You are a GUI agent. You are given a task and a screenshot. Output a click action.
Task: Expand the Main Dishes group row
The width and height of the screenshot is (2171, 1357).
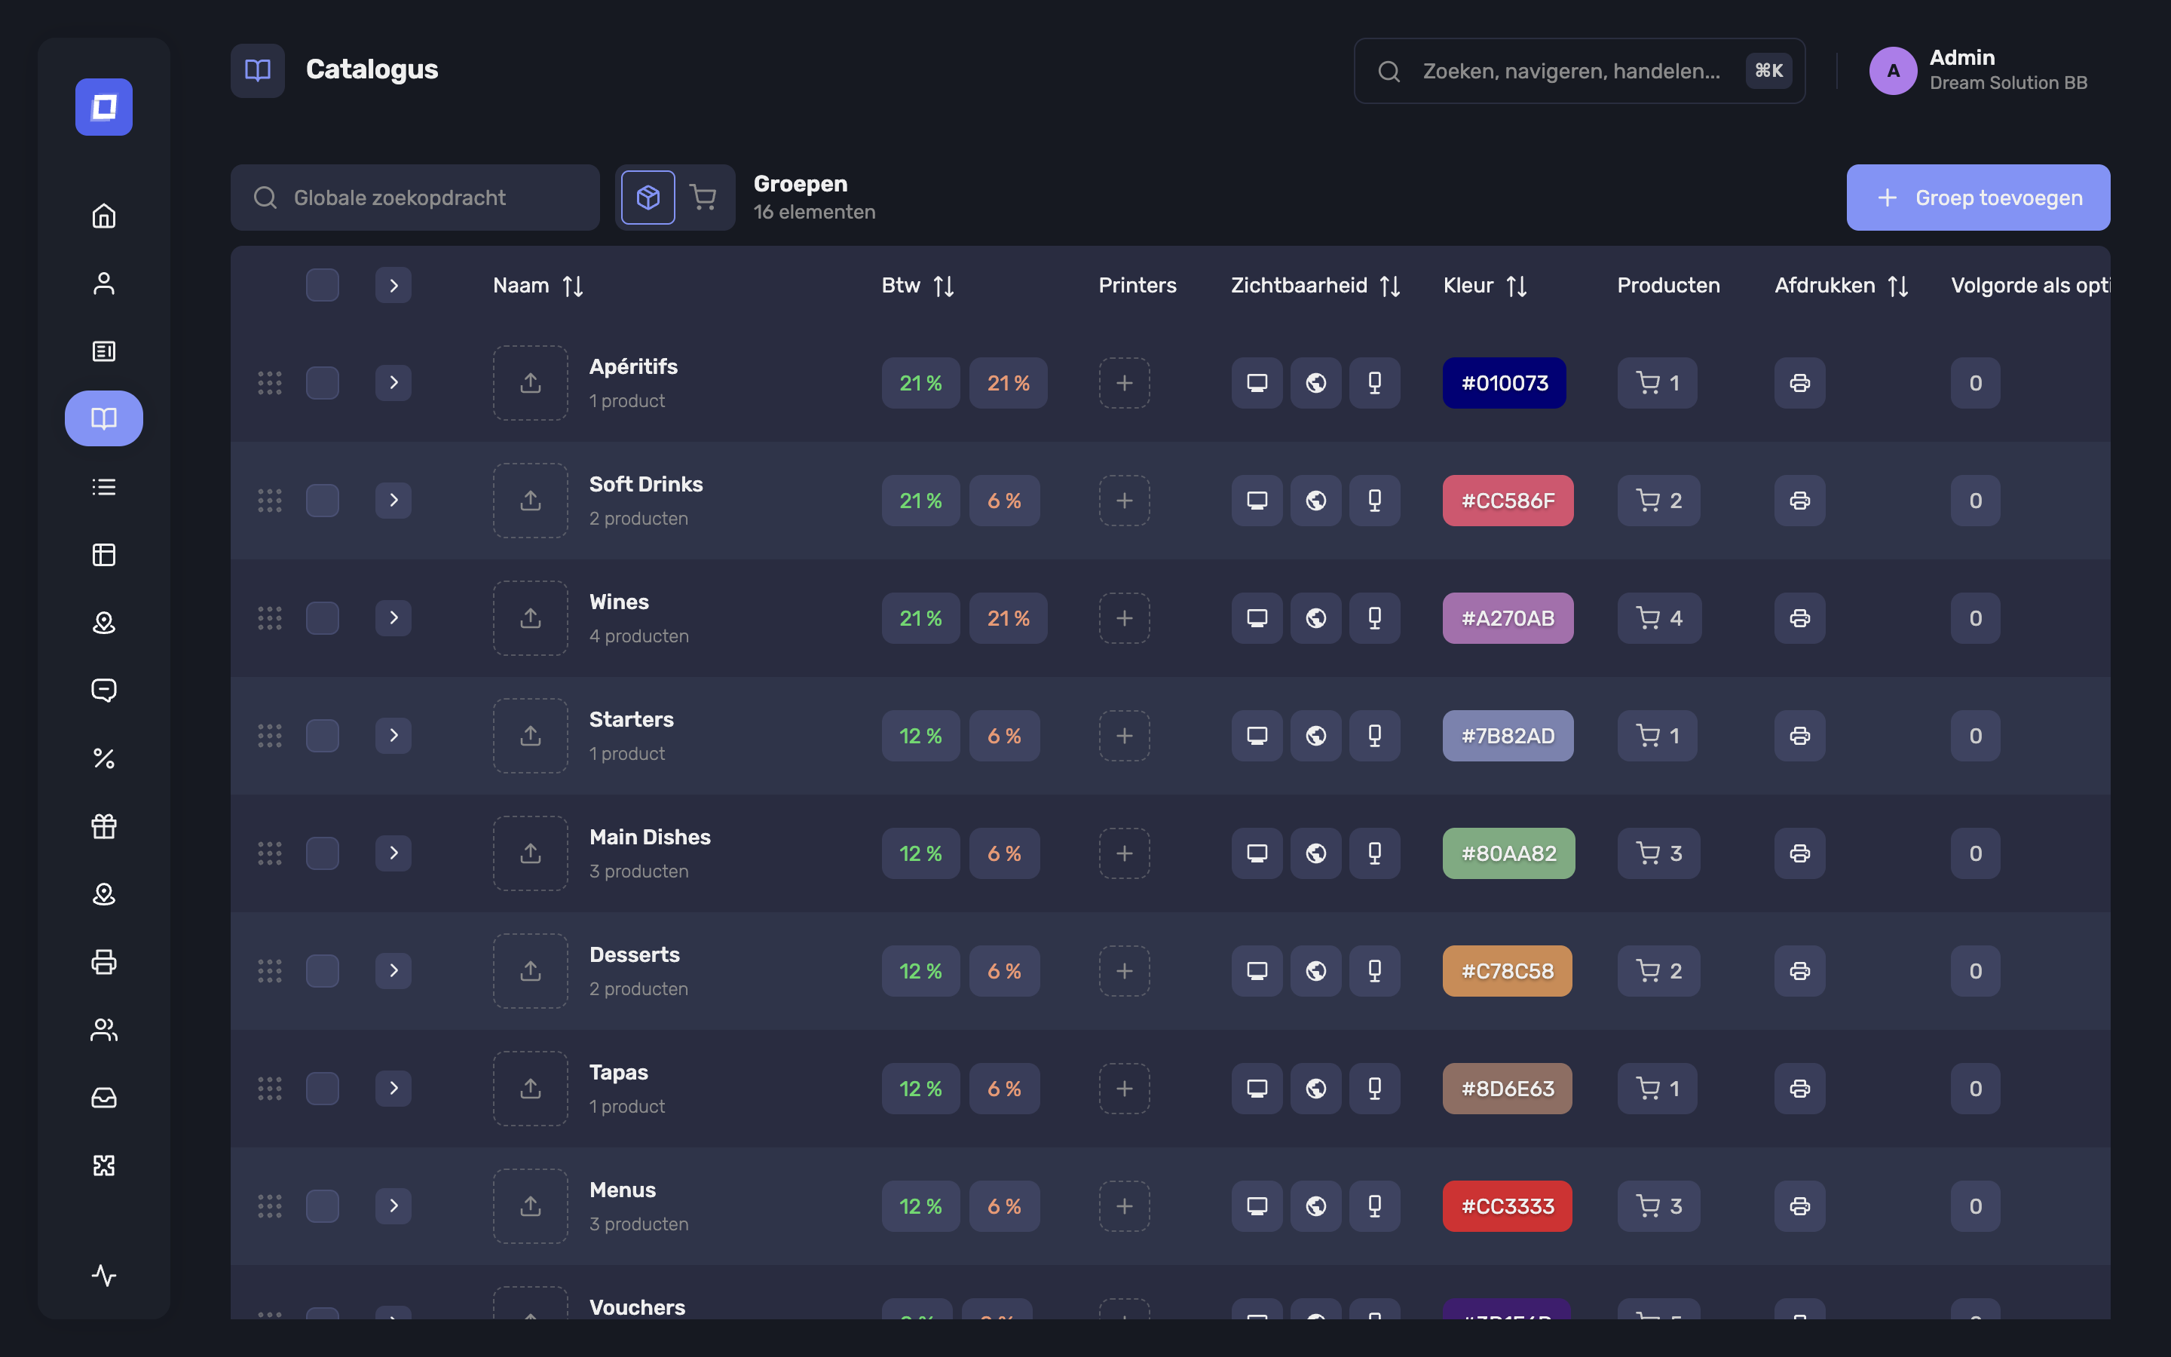(x=393, y=853)
